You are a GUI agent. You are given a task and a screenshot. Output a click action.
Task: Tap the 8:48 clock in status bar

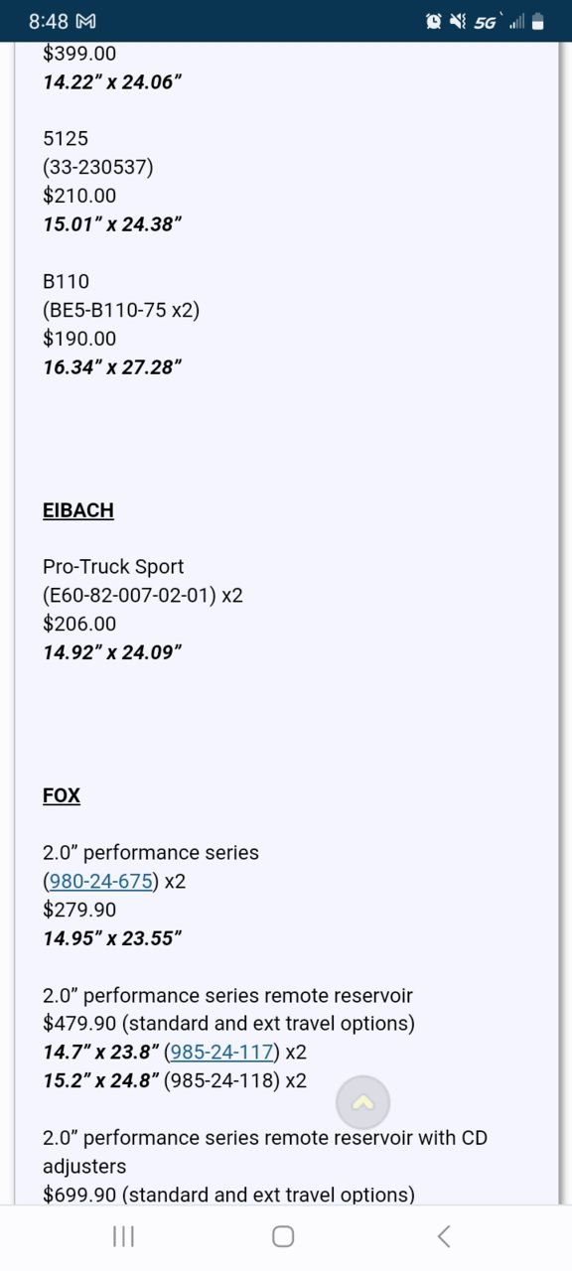point(49,21)
